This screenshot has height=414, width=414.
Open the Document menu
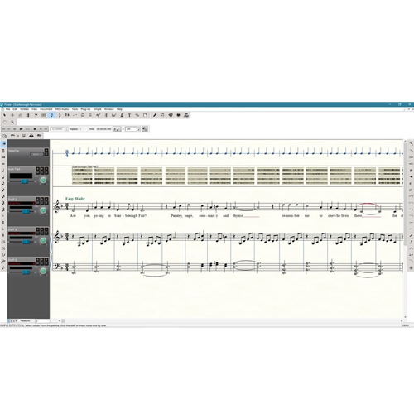(x=46, y=109)
